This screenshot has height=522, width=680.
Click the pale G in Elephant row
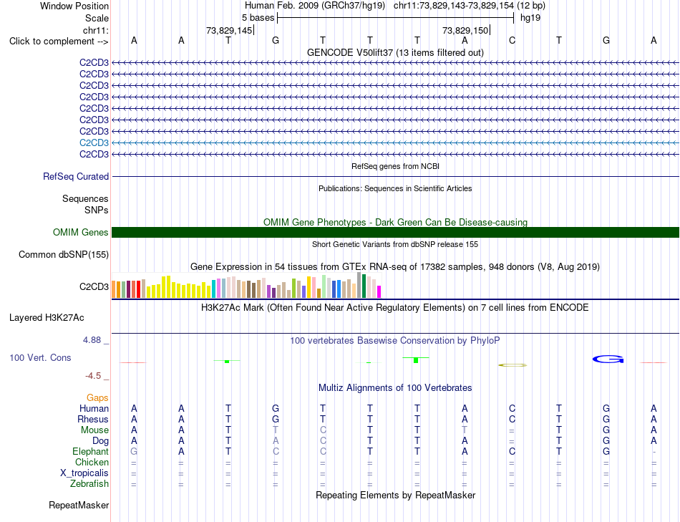click(134, 451)
